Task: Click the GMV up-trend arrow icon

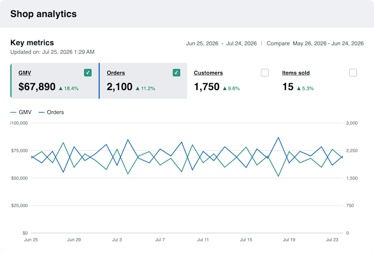Action: pyautogui.click(x=61, y=88)
